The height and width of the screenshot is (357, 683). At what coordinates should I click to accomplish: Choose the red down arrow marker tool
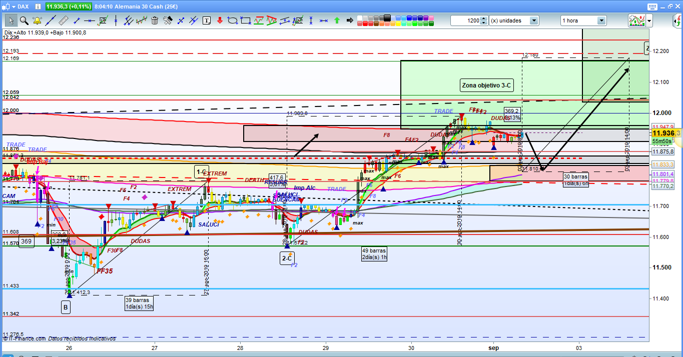220,20
